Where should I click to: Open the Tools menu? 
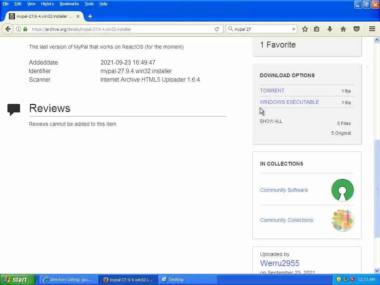click(89, 4)
